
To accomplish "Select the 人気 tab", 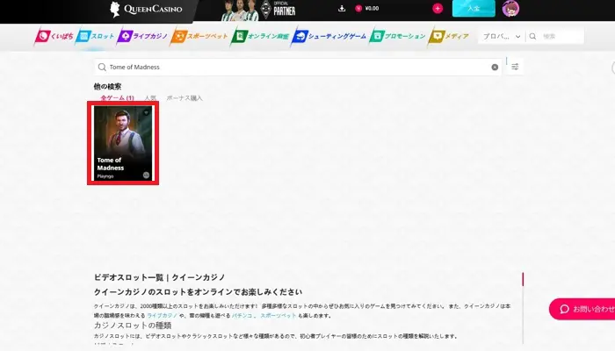I will 150,98.
